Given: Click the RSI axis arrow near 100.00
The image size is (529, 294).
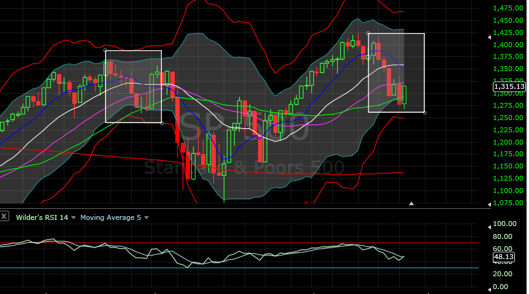Looking at the screenshot, I should pyautogui.click(x=489, y=227).
